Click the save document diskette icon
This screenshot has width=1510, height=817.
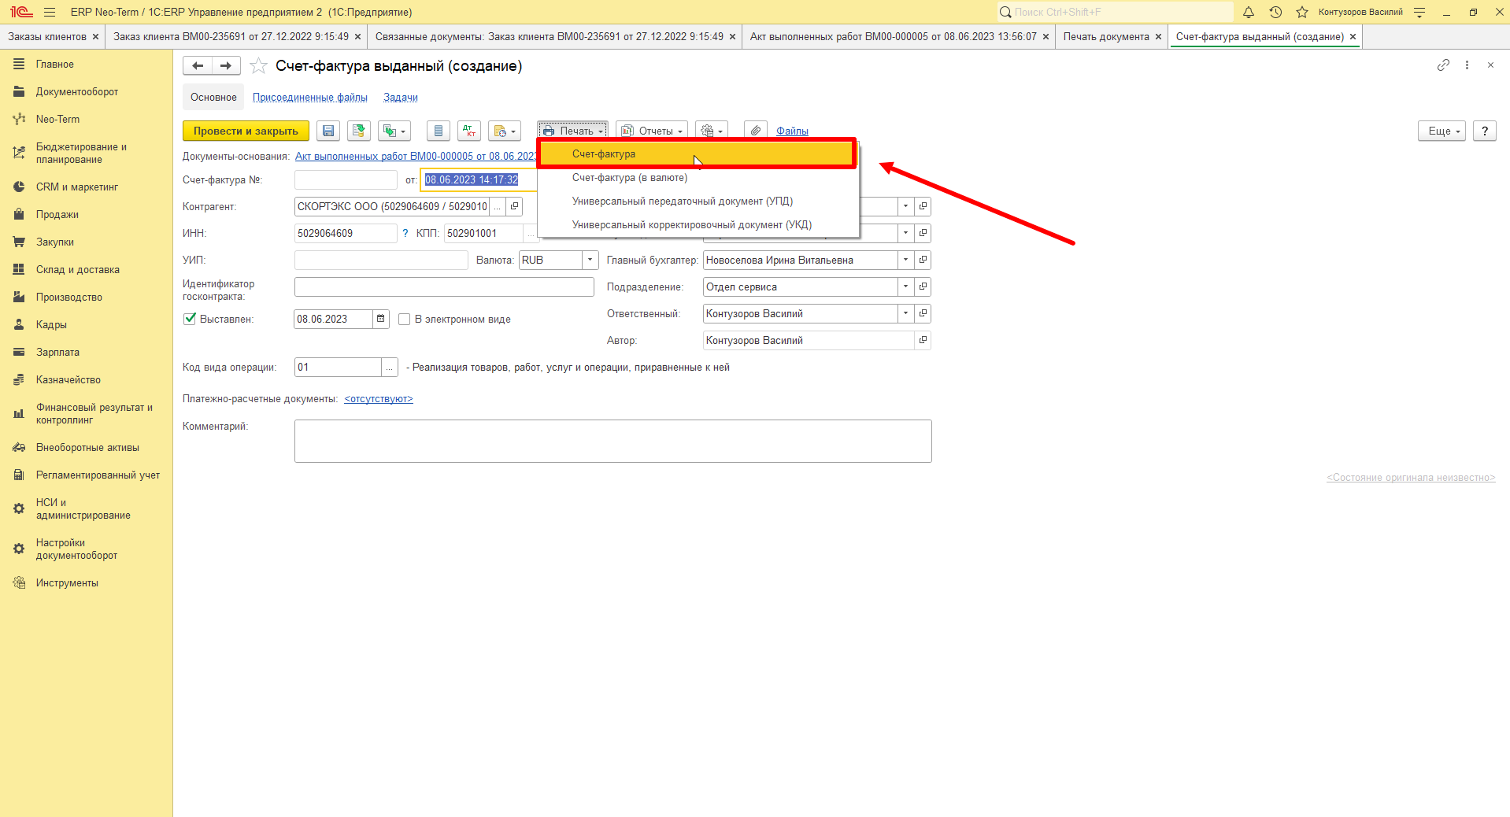point(328,131)
